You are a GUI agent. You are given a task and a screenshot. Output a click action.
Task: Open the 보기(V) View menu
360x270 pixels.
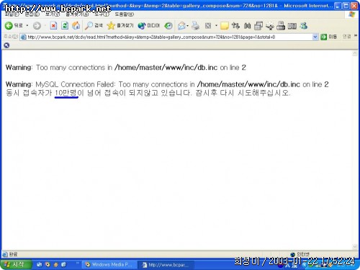click(53, 14)
